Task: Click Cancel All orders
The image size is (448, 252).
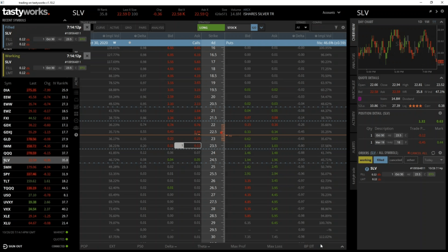Action: 417,153
